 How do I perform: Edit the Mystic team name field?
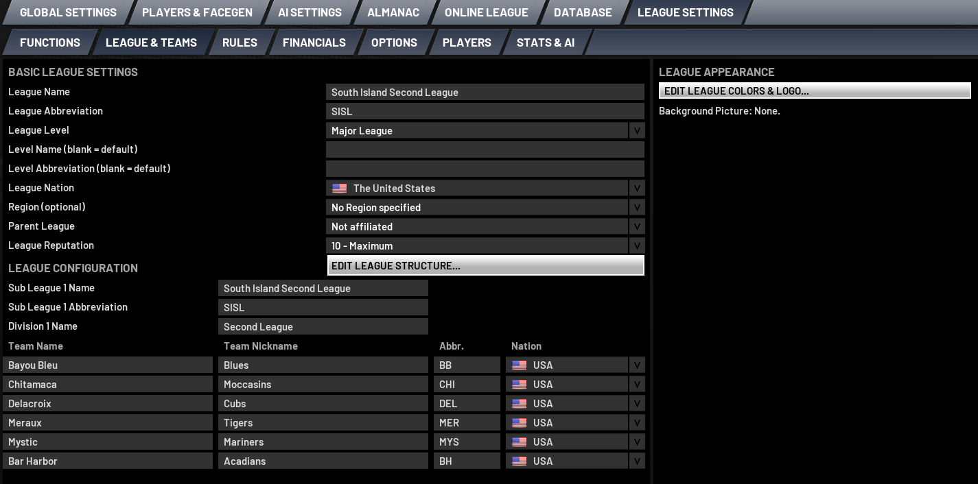click(108, 441)
